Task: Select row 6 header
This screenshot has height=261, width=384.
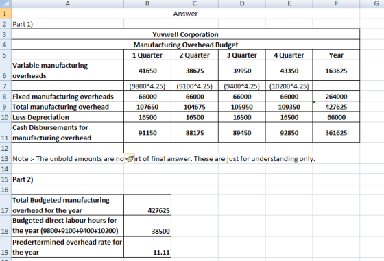Action: [5, 71]
